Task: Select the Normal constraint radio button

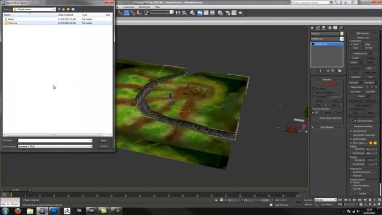Action: 363,48
